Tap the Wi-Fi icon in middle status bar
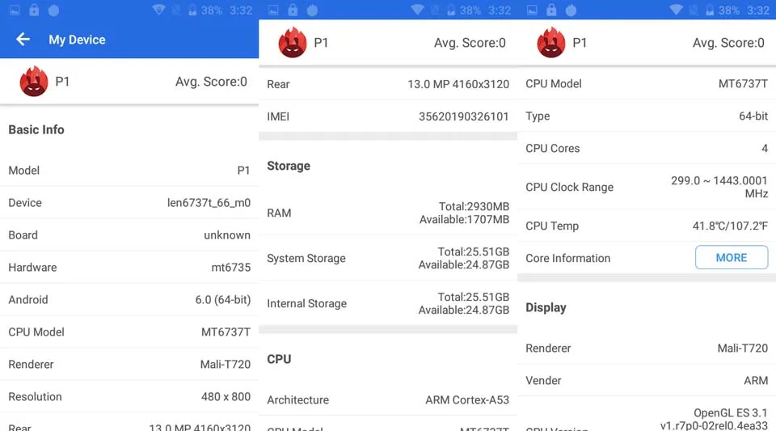Screen dimensions: 776x431 pyautogui.click(x=418, y=10)
